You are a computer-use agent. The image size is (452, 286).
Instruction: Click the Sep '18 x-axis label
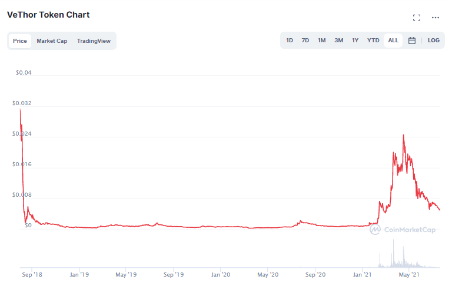[32, 275]
